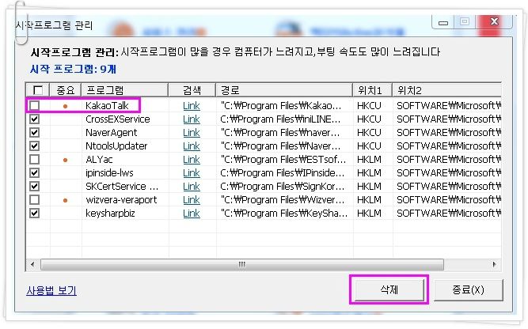Image resolution: width=528 pixels, height=329 pixels.
Task: Uncheck the NaverAgent checkbox
Action: [x=34, y=133]
